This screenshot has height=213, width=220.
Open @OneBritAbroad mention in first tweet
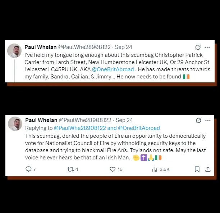113,69
